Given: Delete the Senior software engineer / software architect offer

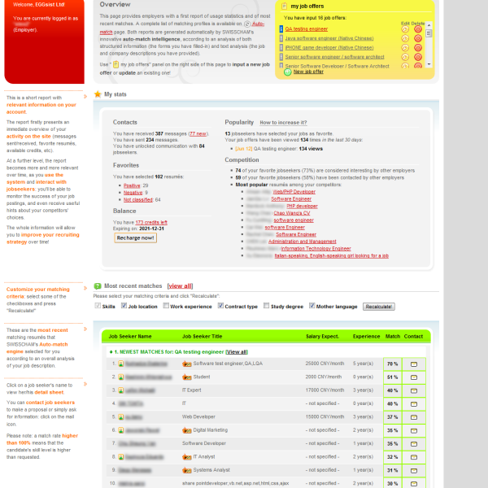Looking at the screenshot, I should (418, 57).
